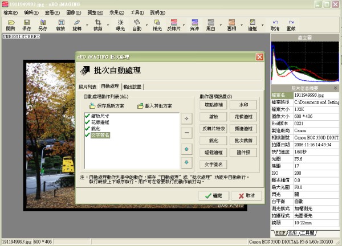Click the 水印 watermark button
This screenshot has width=342, height=246.
pyautogui.click(x=243, y=105)
